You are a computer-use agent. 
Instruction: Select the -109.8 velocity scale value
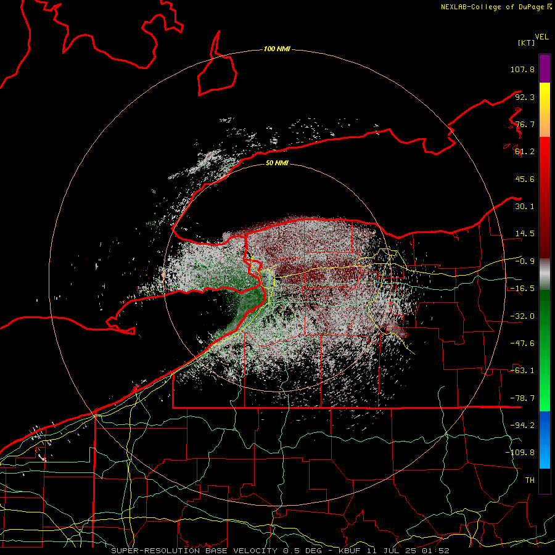coord(520,453)
